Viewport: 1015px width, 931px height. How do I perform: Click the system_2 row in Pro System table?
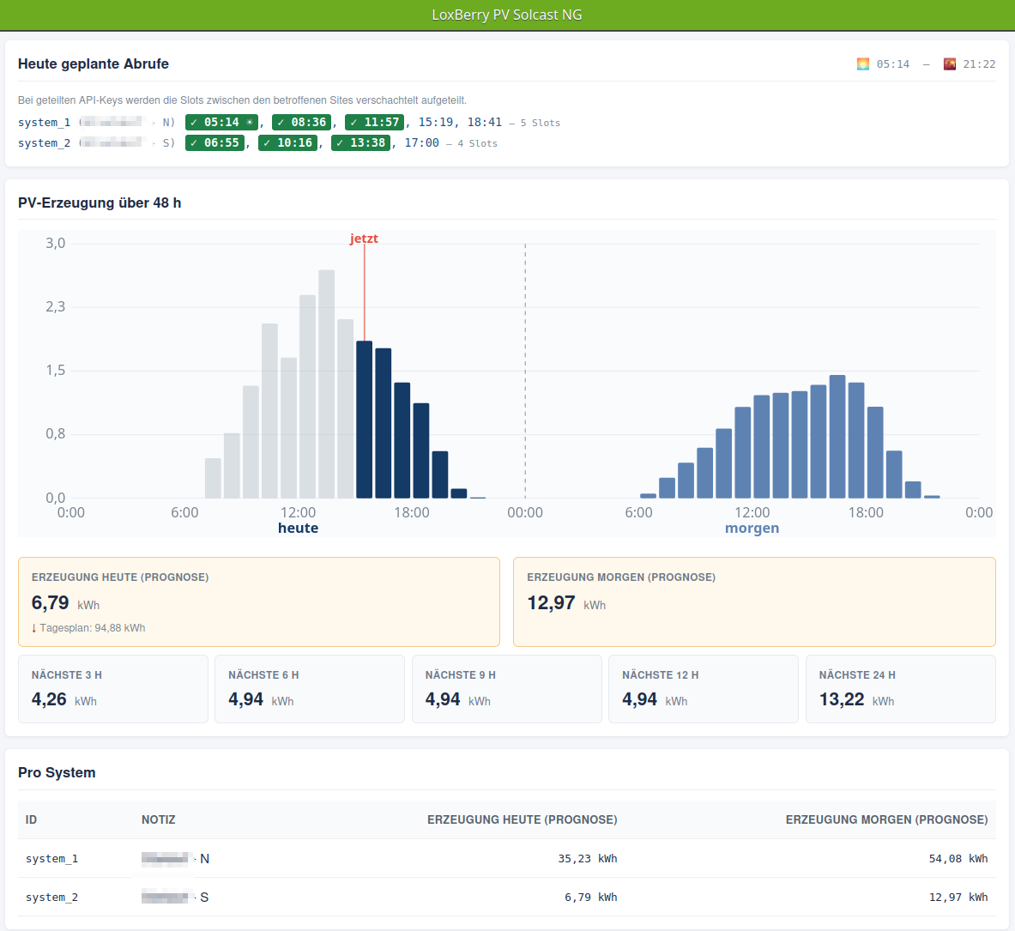(507, 898)
